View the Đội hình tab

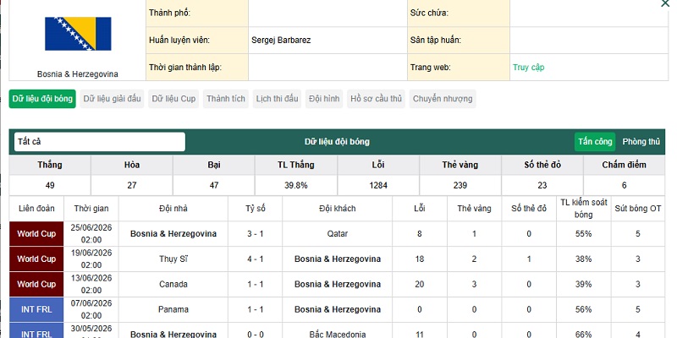click(324, 99)
